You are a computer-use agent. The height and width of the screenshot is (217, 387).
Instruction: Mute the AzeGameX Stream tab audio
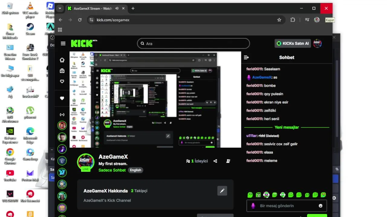(x=117, y=8)
